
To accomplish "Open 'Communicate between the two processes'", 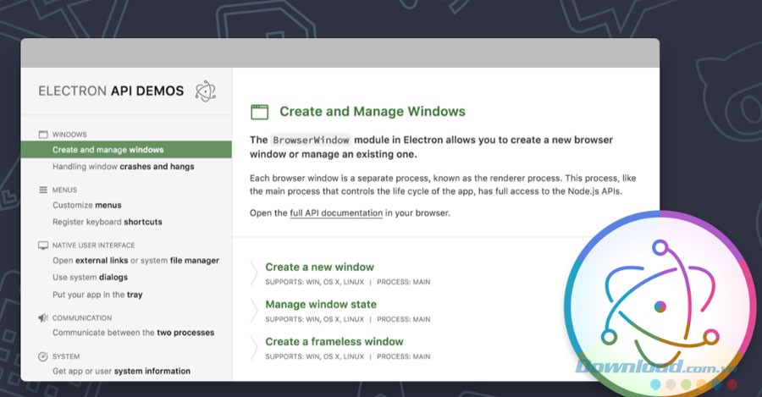I will 133,333.
